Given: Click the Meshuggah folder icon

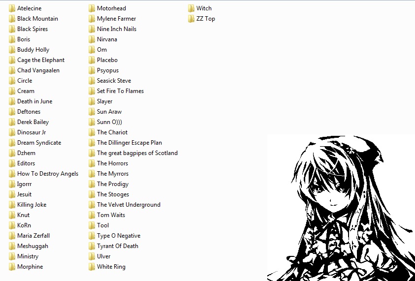Looking at the screenshot, I should pyautogui.click(x=12, y=246).
